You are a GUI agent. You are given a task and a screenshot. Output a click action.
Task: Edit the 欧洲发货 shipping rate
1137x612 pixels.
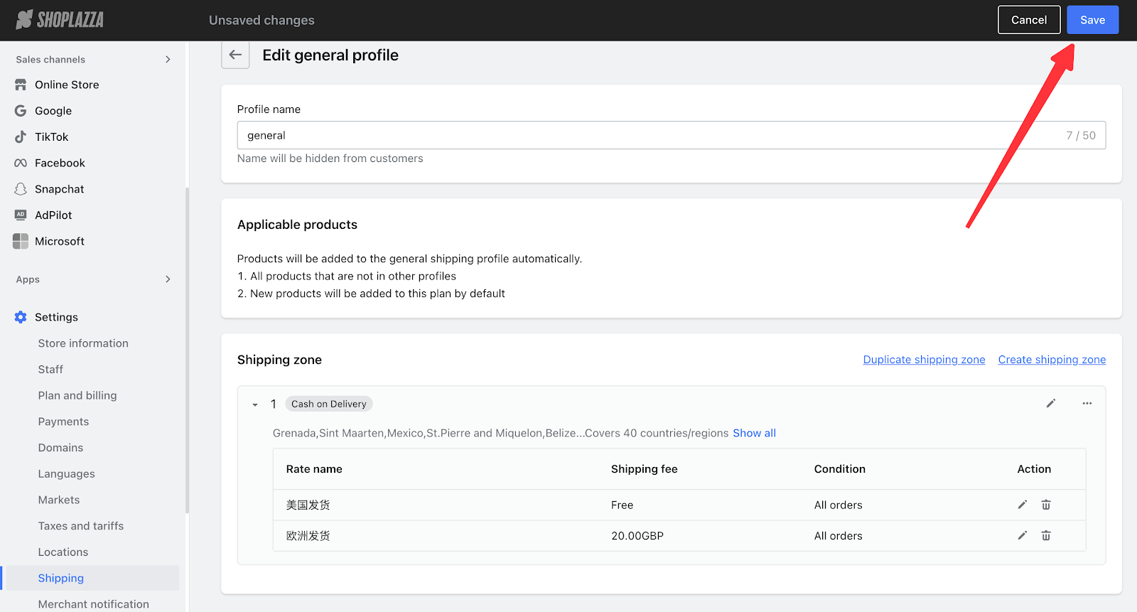click(1022, 536)
